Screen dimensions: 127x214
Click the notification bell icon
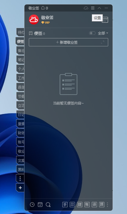(x=43, y=8)
